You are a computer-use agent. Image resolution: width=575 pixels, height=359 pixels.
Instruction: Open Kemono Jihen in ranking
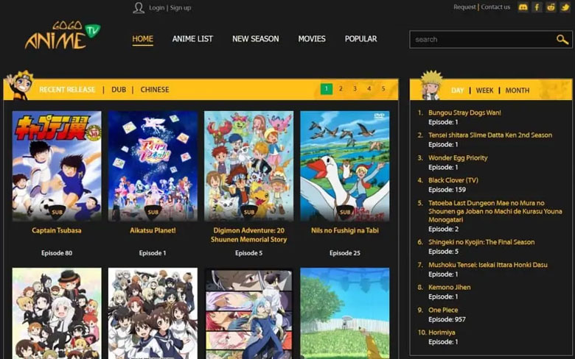(x=449, y=287)
